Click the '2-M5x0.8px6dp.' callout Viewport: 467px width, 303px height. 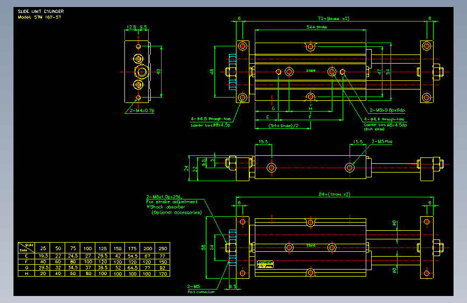pyautogui.click(x=387, y=110)
